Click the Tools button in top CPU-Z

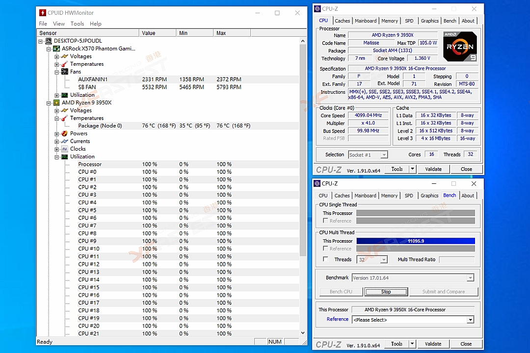tap(397, 169)
